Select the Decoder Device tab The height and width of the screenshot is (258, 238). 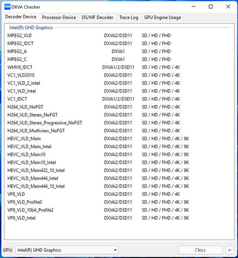click(x=21, y=17)
